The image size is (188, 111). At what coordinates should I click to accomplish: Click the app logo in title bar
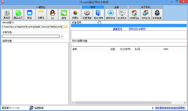click(2, 2)
